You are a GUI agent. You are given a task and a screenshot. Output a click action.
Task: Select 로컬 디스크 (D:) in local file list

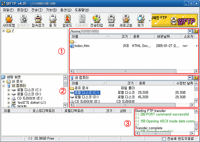(x=87, y=97)
